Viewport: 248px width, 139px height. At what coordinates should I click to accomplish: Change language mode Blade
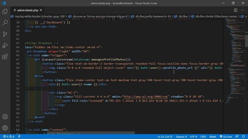tap(213, 137)
